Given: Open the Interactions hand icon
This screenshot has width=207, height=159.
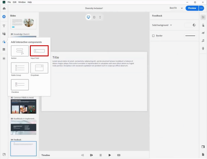Looking at the screenshot, I should coord(203,25).
